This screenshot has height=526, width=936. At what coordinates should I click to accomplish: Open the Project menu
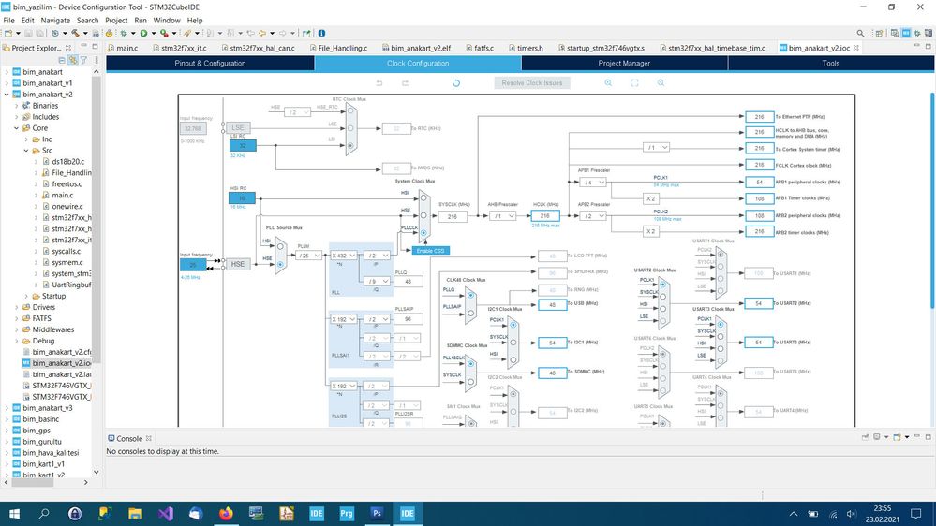[116, 21]
